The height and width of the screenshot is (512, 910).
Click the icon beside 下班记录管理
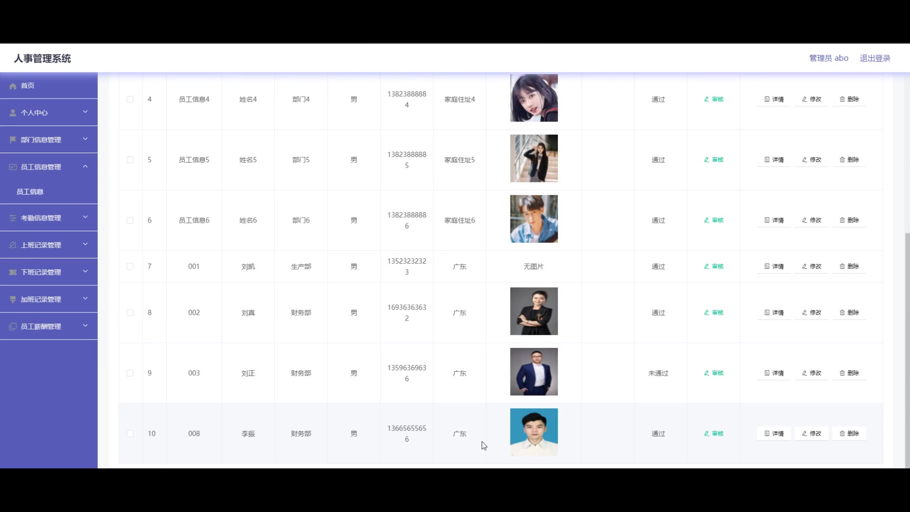tap(13, 272)
